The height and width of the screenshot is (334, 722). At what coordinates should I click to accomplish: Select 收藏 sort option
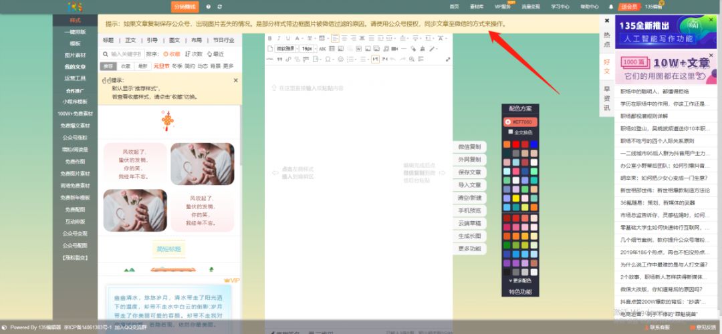172,54
